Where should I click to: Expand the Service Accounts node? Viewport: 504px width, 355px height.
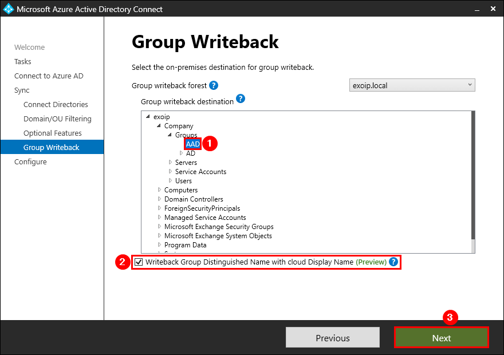pyautogui.click(x=170, y=172)
